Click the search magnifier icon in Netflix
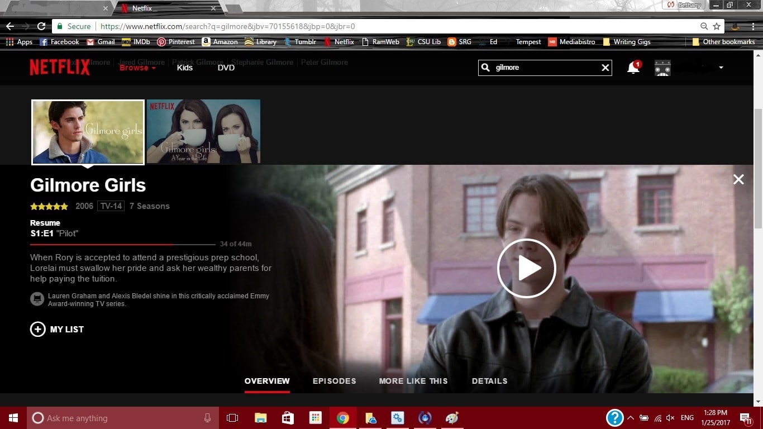This screenshot has width=763, height=429. point(486,68)
